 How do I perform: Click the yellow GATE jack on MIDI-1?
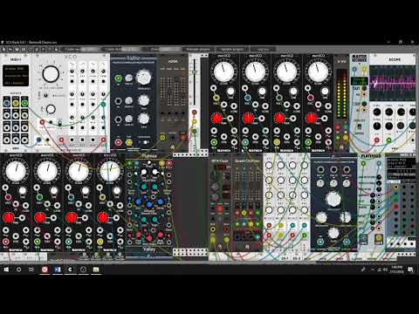coord(16,103)
